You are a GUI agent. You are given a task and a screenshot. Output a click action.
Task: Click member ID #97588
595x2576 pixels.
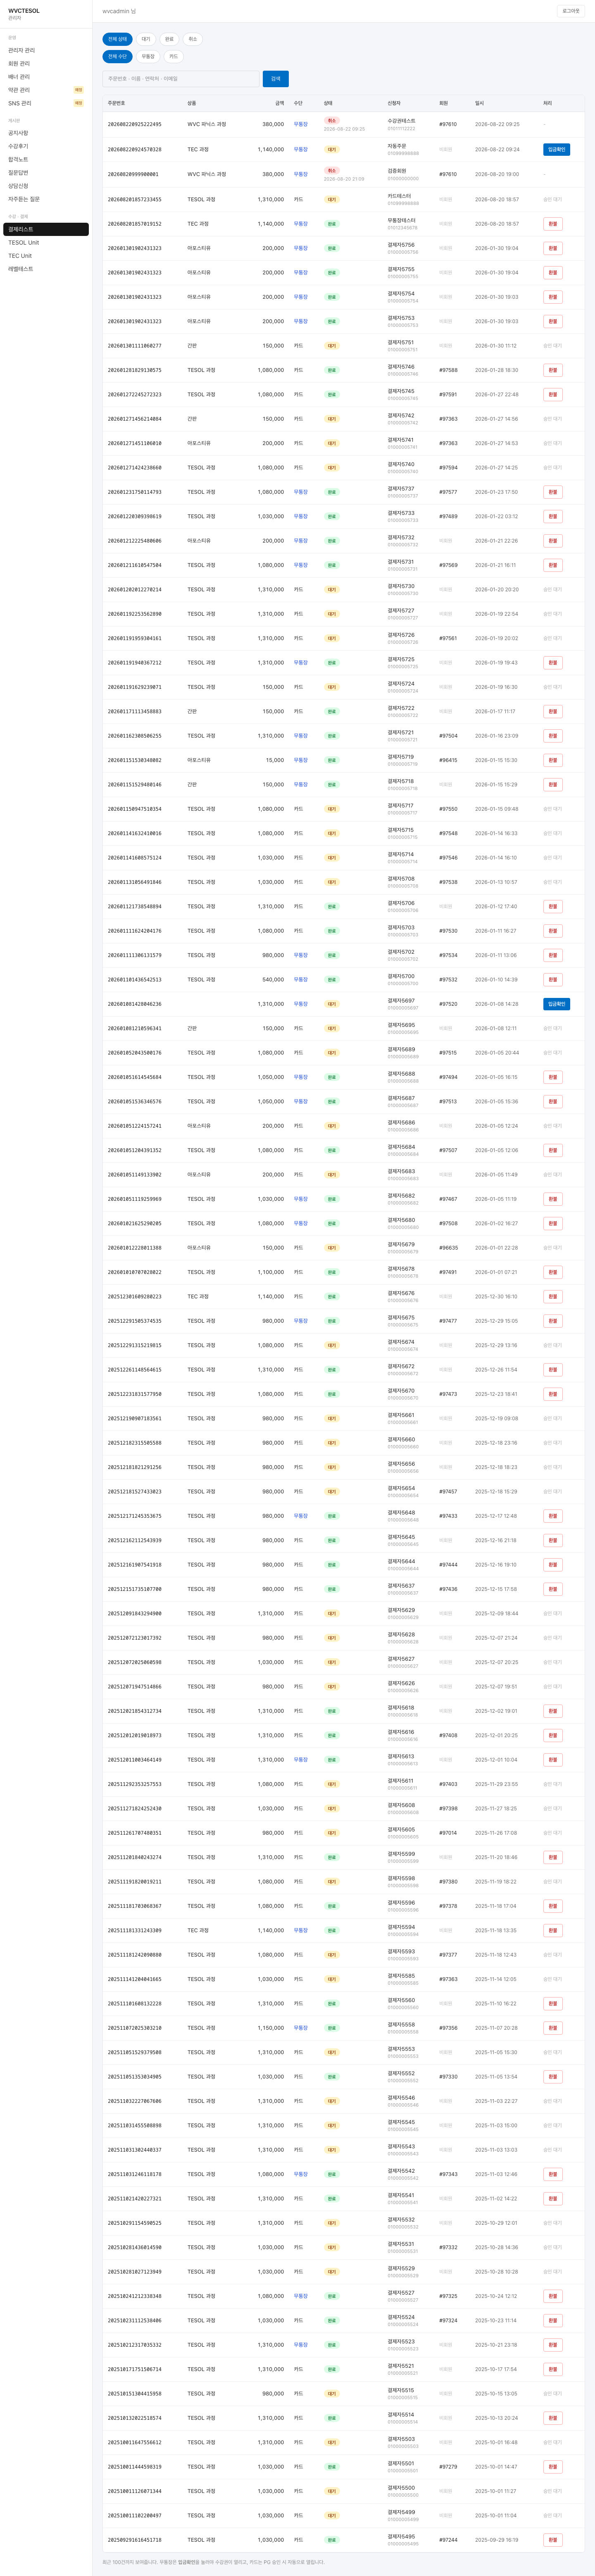click(x=448, y=370)
